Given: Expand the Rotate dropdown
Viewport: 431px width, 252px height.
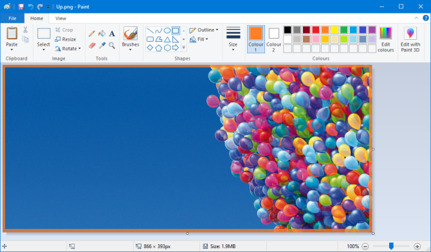Looking at the screenshot, I should 80,49.
